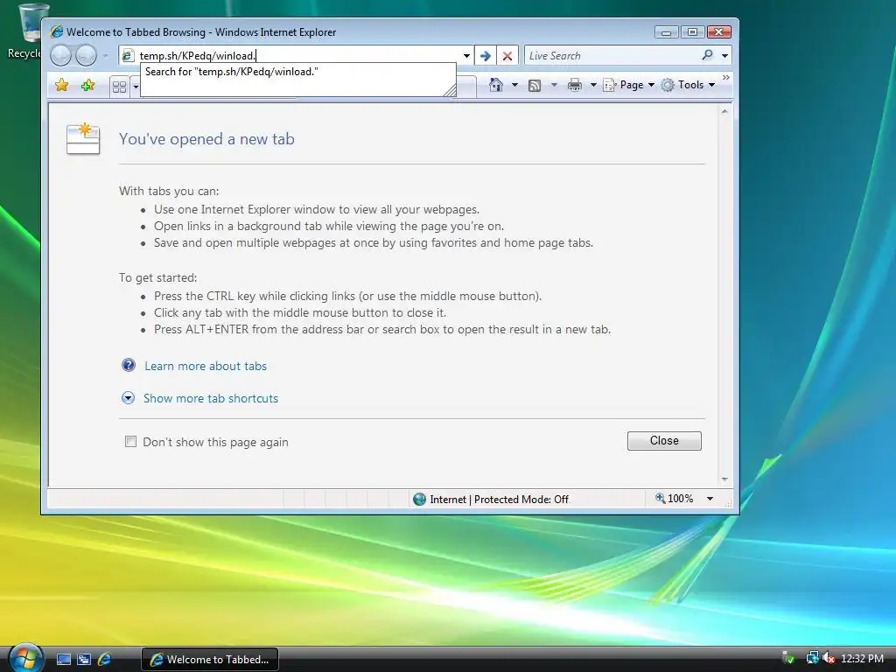Image resolution: width=896 pixels, height=672 pixels.
Task: Click the Forward navigation button
Action: (86, 55)
